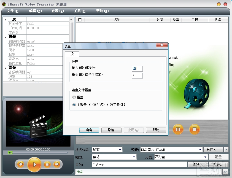Click the next frame arrow in playback controls
Screen dimensions: 232x178
coord(57,164)
